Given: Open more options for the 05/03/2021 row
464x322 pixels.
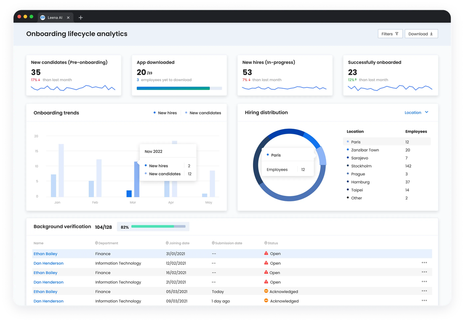Looking at the screenshot, I should coord(424,291).
